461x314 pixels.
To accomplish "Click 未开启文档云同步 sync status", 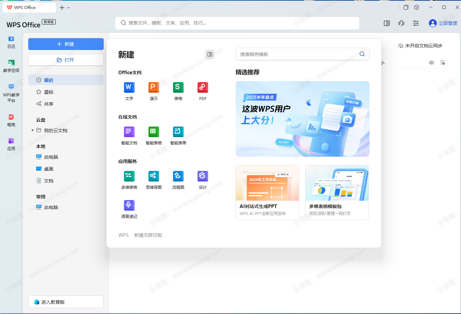I will click(420, 46).
